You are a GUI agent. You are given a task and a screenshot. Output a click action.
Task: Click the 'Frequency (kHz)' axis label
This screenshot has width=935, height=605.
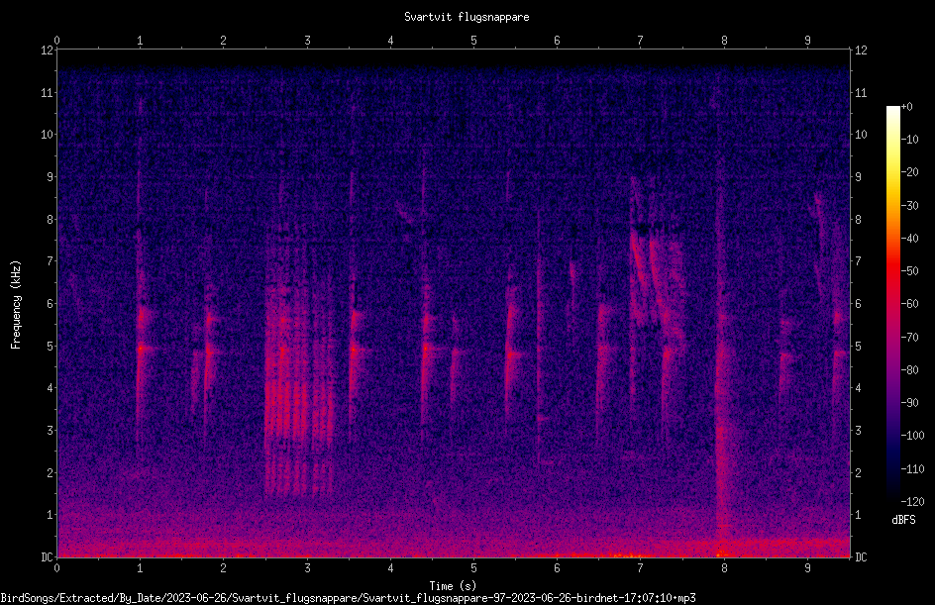pos(16,305)
